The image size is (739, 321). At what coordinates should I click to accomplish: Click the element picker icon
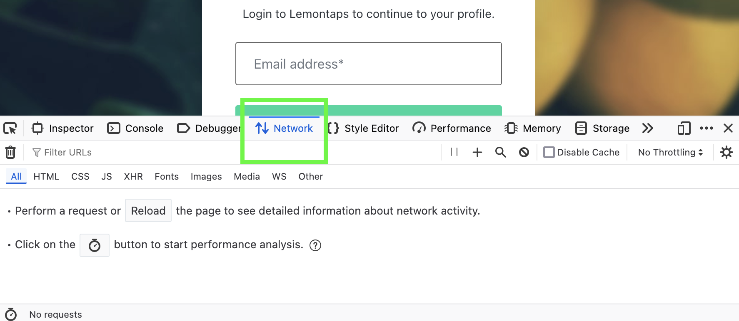10,128
